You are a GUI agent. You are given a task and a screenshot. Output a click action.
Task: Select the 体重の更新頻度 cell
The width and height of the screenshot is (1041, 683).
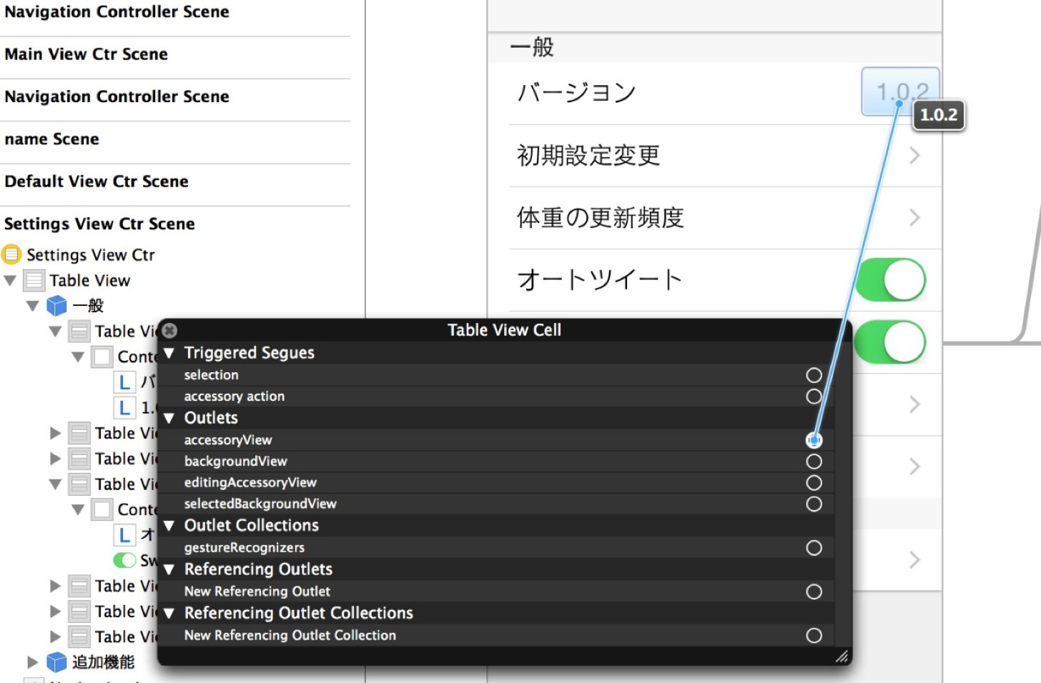click(725, 218)
